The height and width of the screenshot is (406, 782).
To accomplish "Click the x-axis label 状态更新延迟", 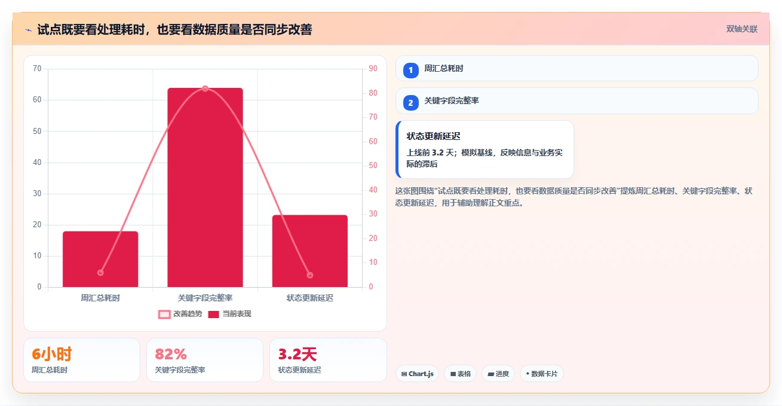I will [x=309, y=297].
